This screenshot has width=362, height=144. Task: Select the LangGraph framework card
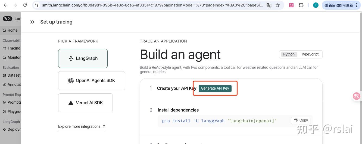(83, 58)
